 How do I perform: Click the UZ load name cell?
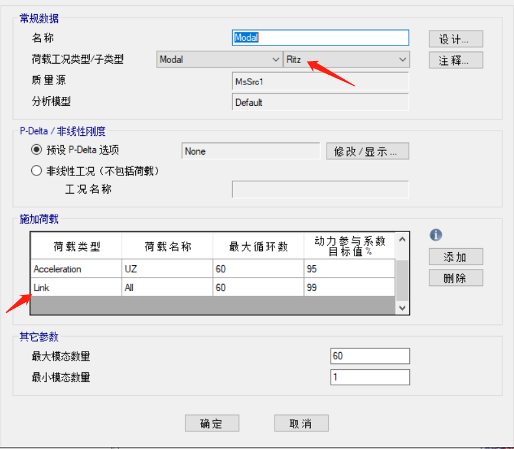167,268
